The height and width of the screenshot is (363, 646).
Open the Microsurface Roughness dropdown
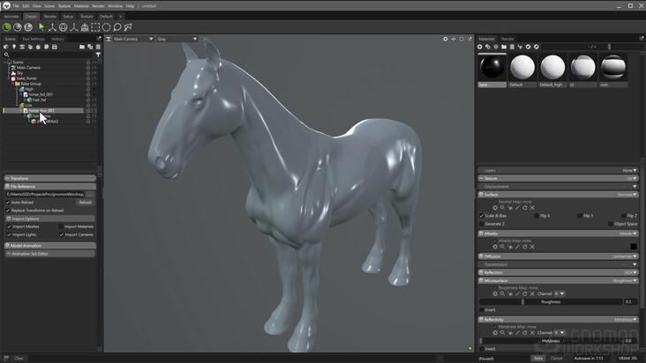(x=625, y=280)
